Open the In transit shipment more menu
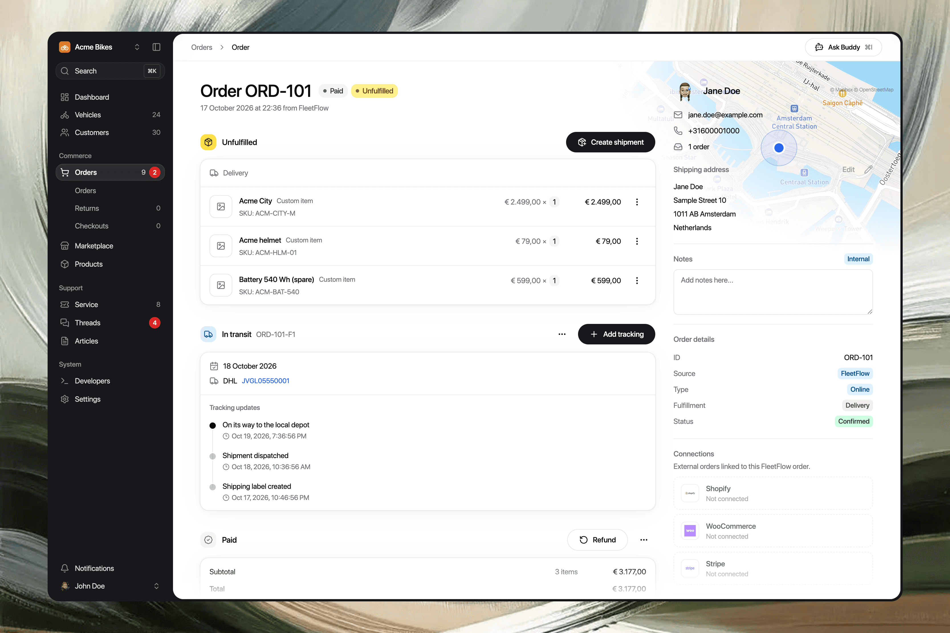The height and width of the screenshot is (633, 950). tap(562, 334)
